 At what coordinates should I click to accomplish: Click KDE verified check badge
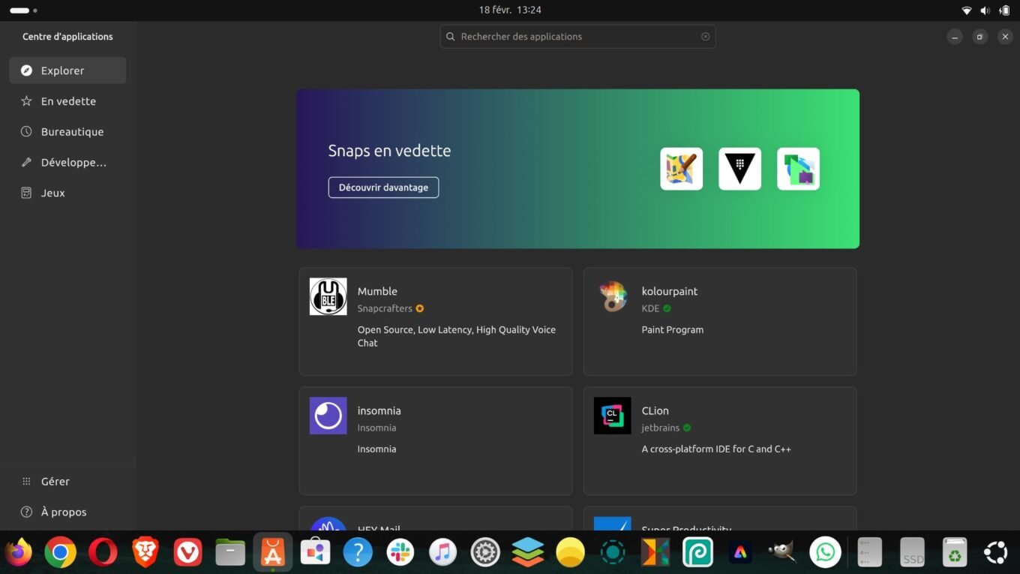[667, 308]
